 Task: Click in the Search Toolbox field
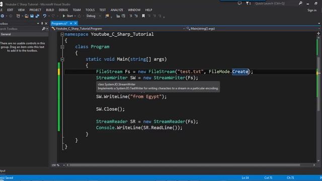click(x=21, y=29)
